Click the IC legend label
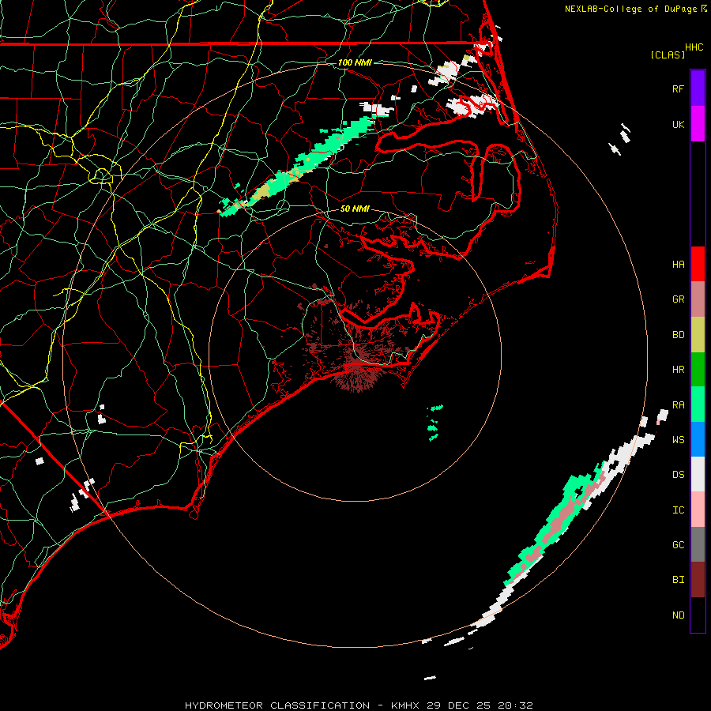The height and width of the screenshot is (711, 711). 678,510
